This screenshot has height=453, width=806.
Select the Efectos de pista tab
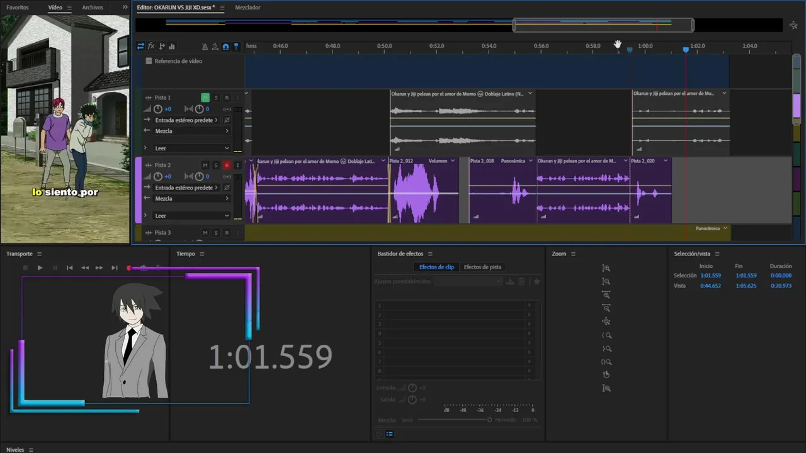point(482,267)
